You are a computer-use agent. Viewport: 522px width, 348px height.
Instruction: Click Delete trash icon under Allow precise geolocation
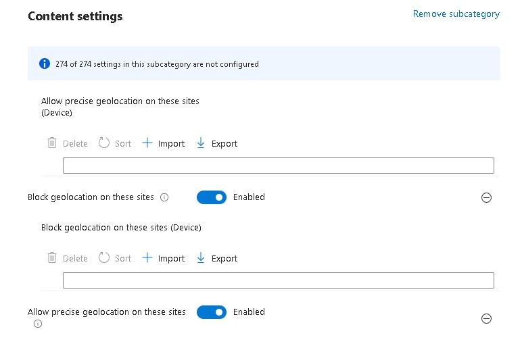point(52,143)
